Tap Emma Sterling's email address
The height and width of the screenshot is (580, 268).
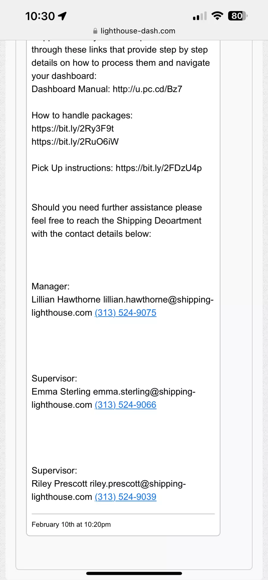(144, 392)
